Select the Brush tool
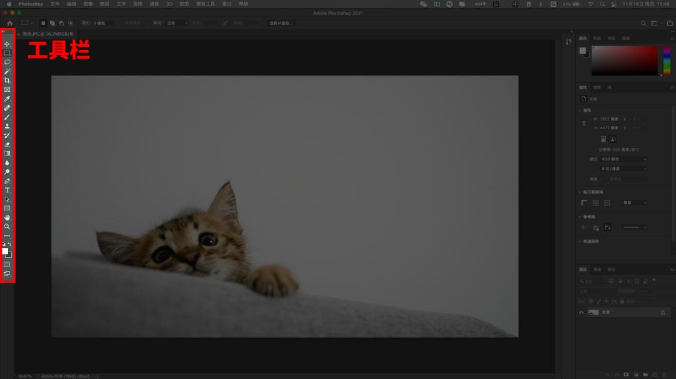The image size is (676, 379). click(8, 117)
